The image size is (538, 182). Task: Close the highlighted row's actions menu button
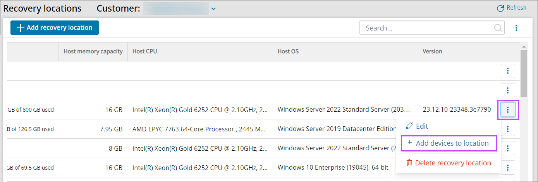click(x=508, y=110)
